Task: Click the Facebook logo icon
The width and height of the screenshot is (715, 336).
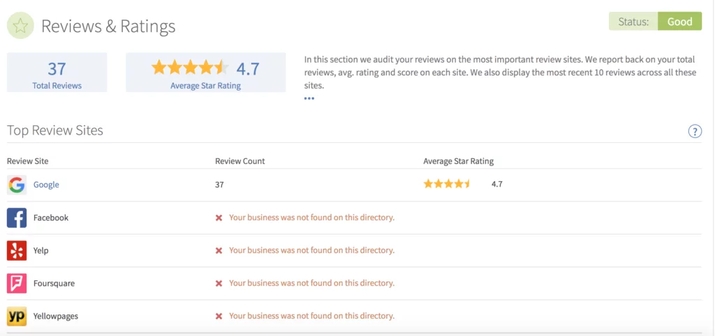Action: [17, 217]
